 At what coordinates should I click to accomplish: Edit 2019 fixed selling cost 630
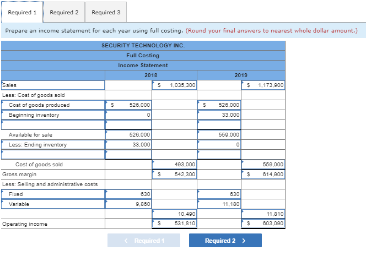click(219, 194)
